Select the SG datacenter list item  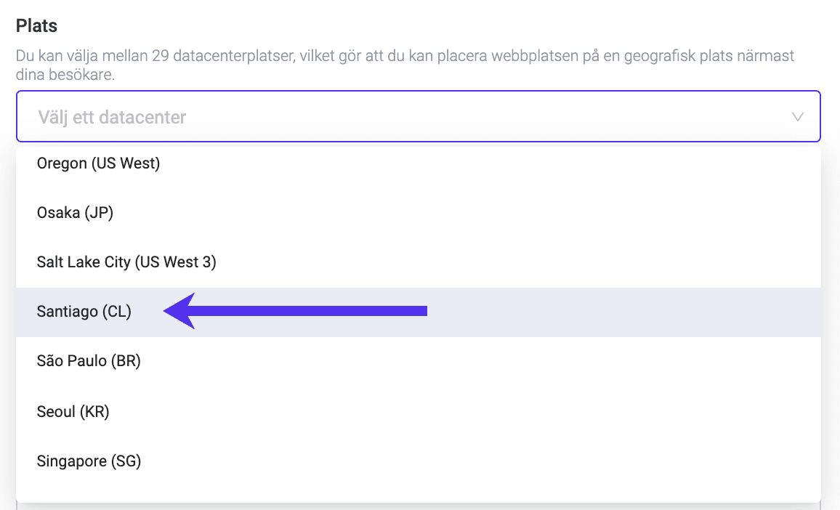point(89,461)
